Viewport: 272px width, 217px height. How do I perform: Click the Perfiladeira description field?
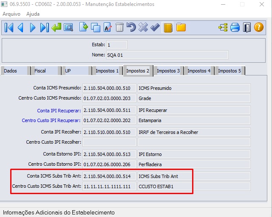click(194, 164)
